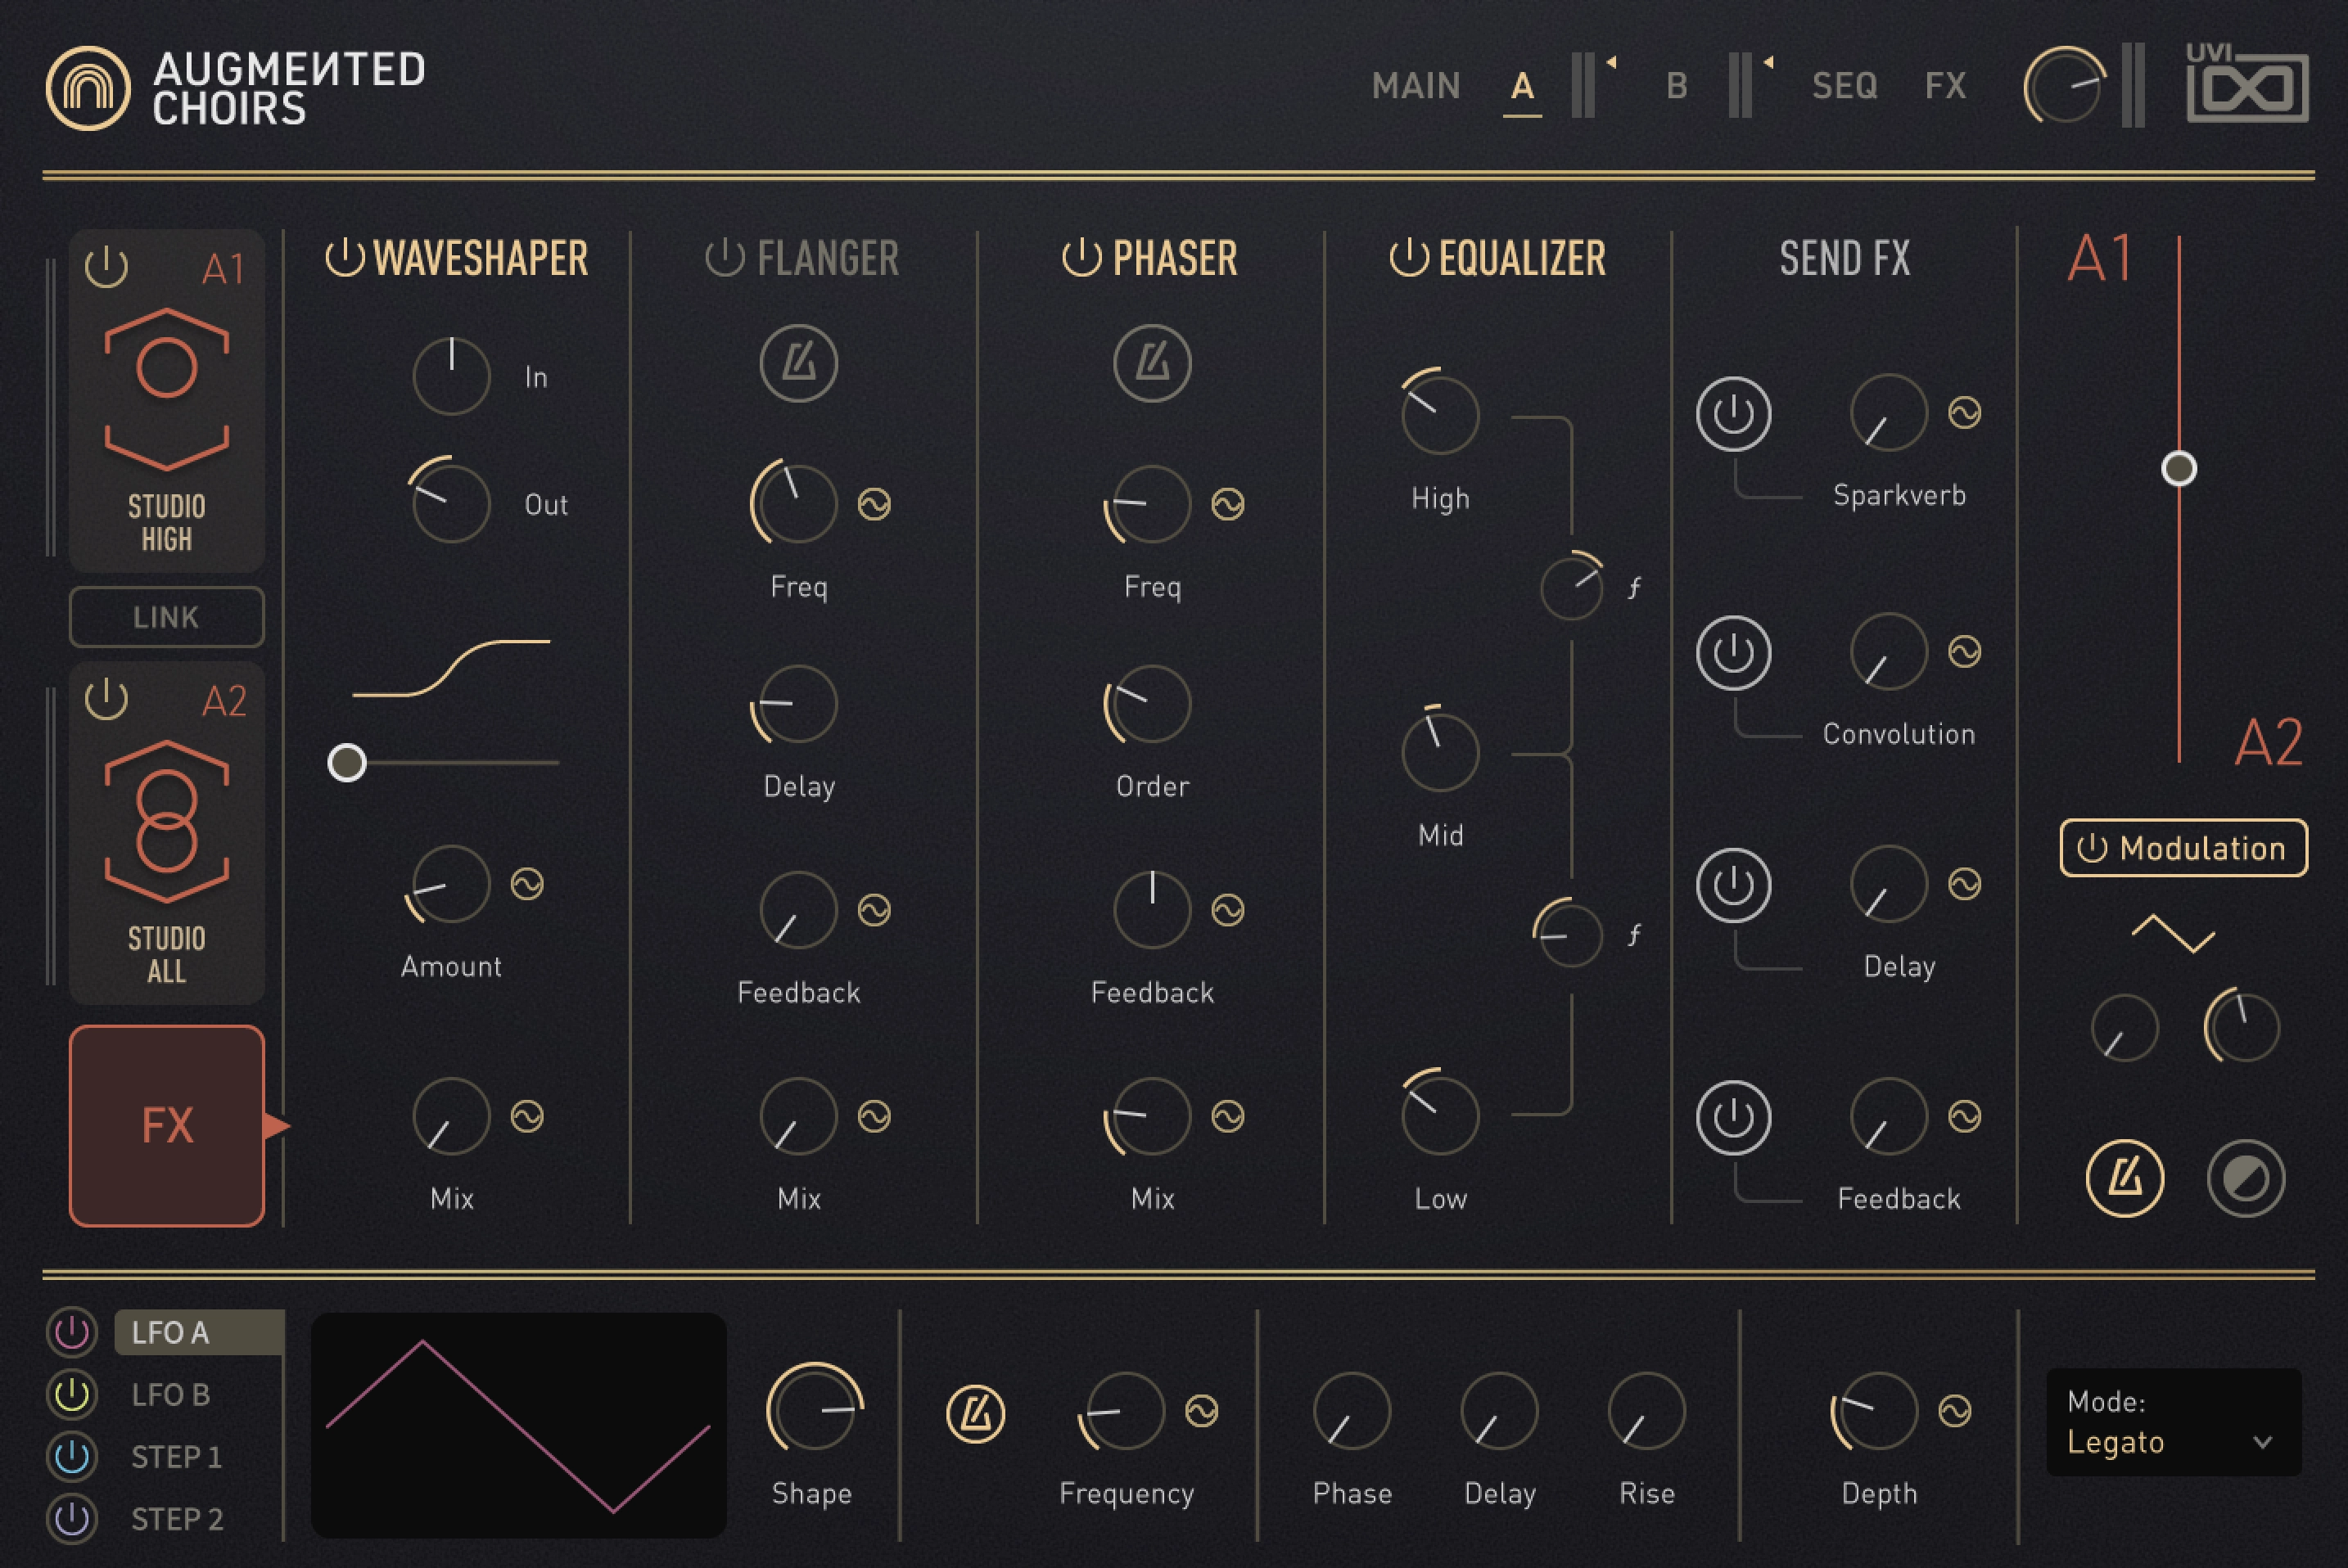This screenshot has width=2348, height=1568.
Task: Click the small arrow next to tab B
Action: (x=1768, y=62)
